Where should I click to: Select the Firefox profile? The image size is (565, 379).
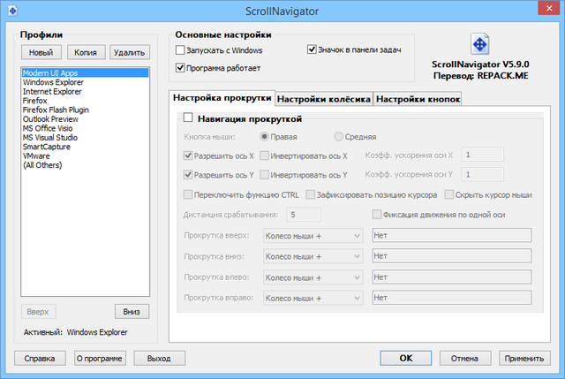tap(85, 101)
